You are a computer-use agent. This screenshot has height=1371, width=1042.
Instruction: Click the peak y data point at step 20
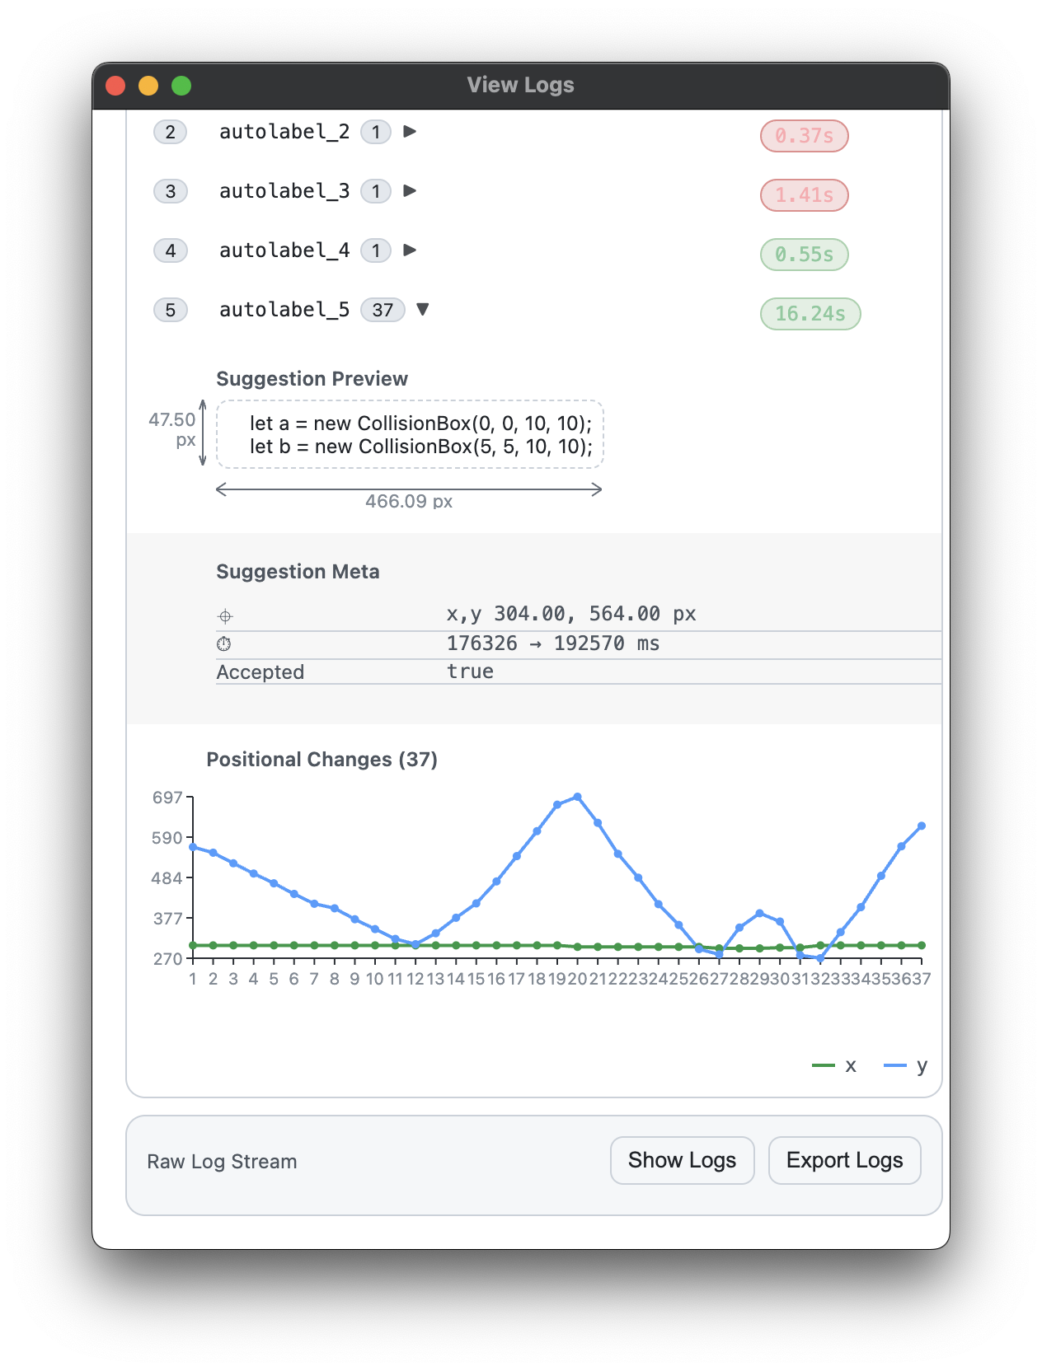pyautogui.click(x=577, y=797)
